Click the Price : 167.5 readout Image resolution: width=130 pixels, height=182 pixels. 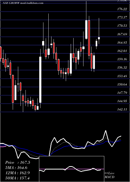(x=18, y=162)
